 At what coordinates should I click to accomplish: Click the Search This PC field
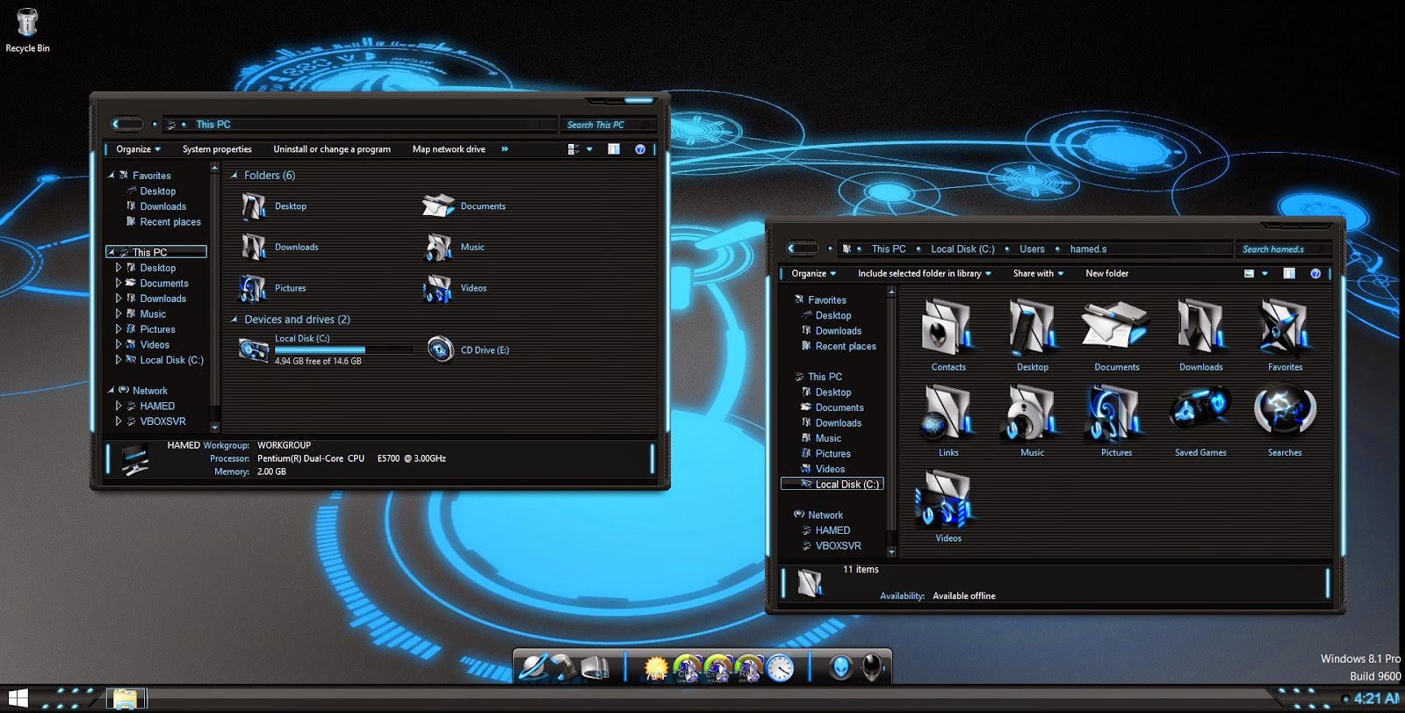pyautogui.click(x=607, y=125)
